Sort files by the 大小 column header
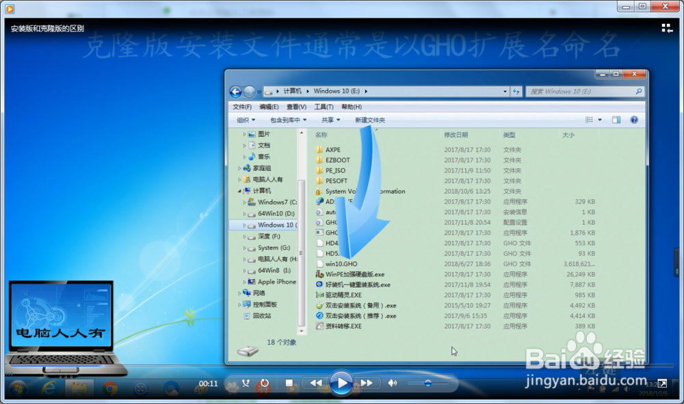Screen dimensions: 684x404 (x=568, y=135)
